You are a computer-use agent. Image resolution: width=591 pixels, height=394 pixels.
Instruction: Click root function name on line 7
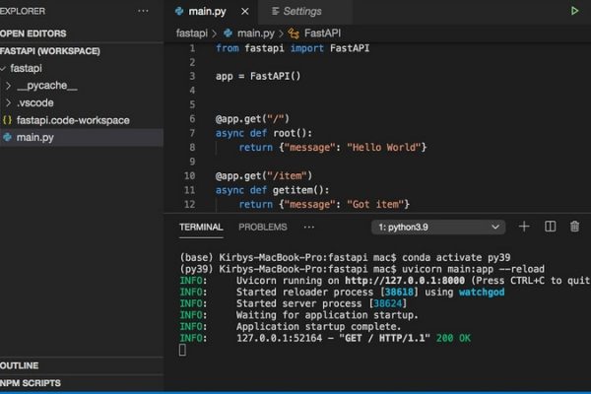click(x=285, y=133)
